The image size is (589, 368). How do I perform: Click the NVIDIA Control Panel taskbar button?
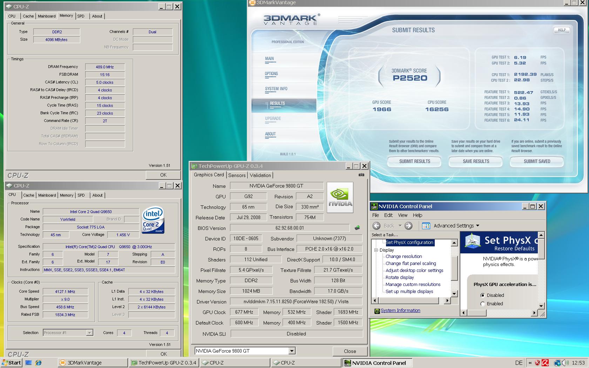[x=377, y=363]
